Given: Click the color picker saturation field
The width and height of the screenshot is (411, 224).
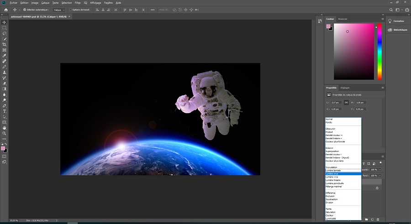Looking at the screenshot, I should pos(354,52).
